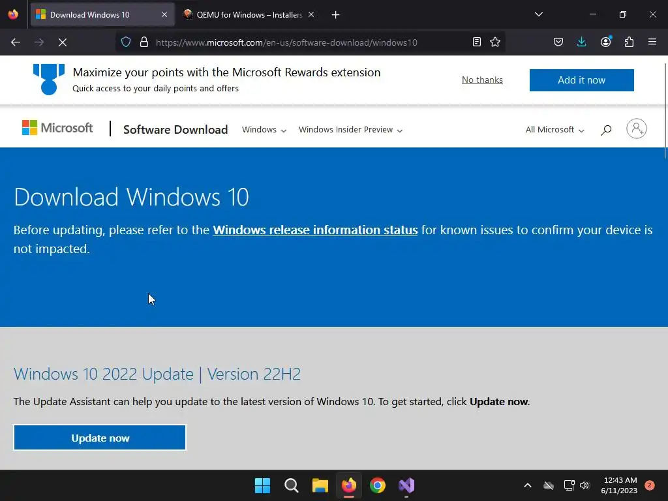668x501 pixels.
Task: Open Visual Studio from the taskbar
Action: pos(406,485)
